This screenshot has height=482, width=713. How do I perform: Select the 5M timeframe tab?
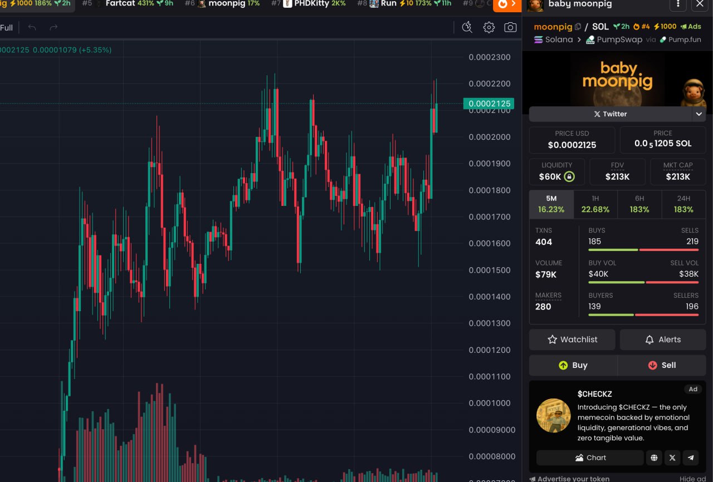pyautogui.click(x=551, y=204)
